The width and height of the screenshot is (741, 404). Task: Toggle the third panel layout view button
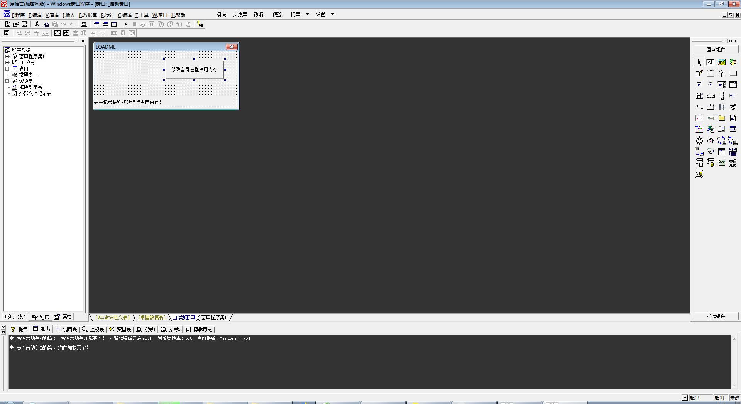coord(114,24)
